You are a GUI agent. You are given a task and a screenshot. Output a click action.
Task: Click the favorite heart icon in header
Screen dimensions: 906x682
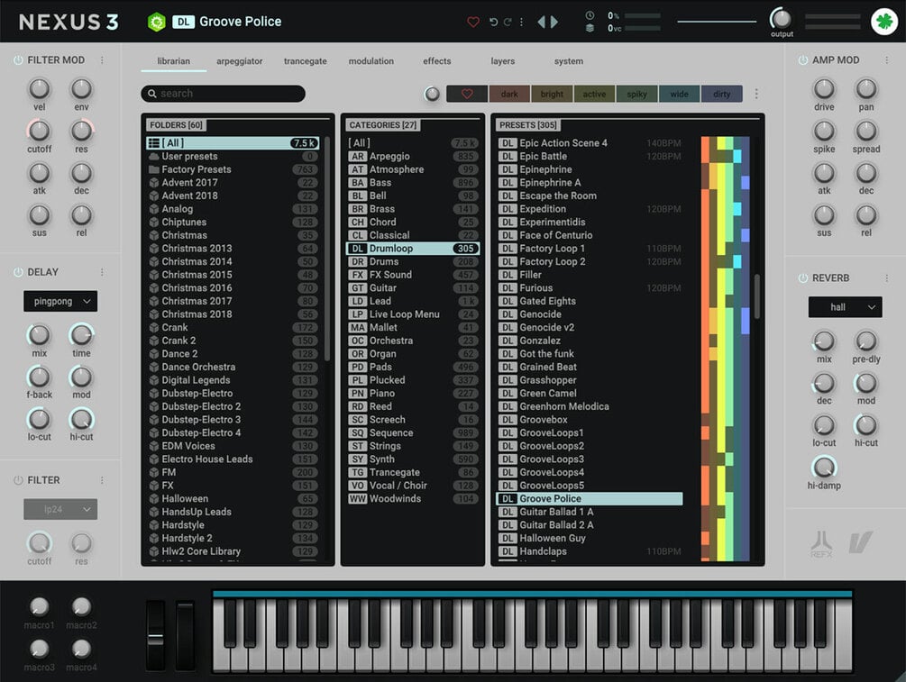pos(472,22)
